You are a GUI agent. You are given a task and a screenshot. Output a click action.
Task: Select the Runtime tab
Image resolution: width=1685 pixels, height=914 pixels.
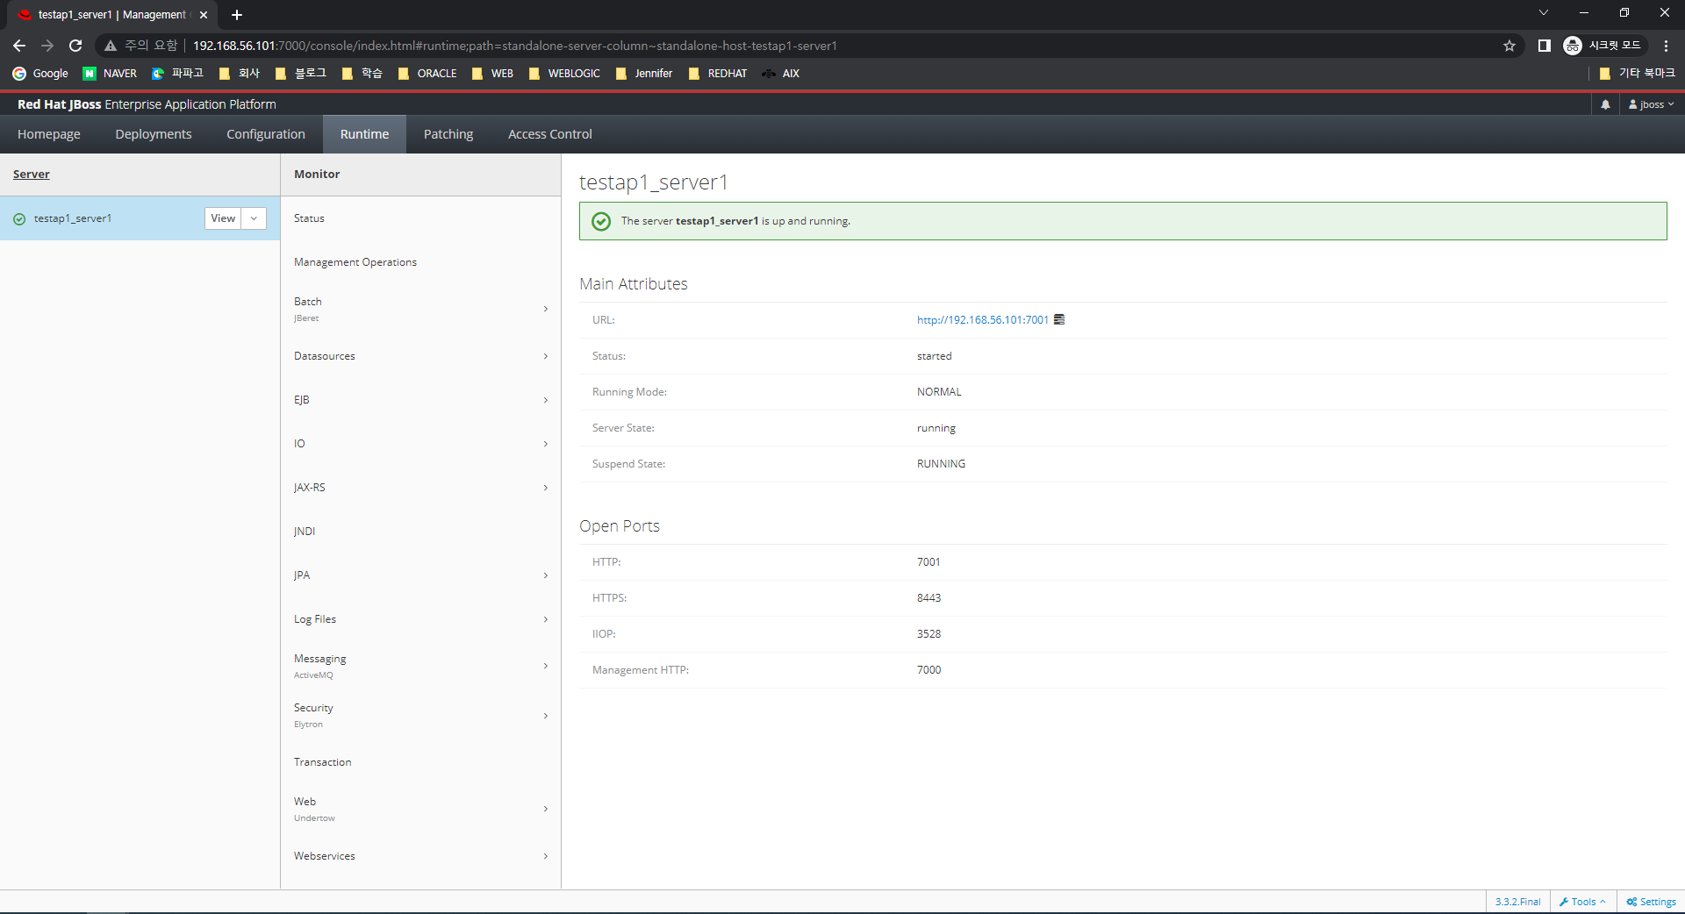(x=364, y=134)
